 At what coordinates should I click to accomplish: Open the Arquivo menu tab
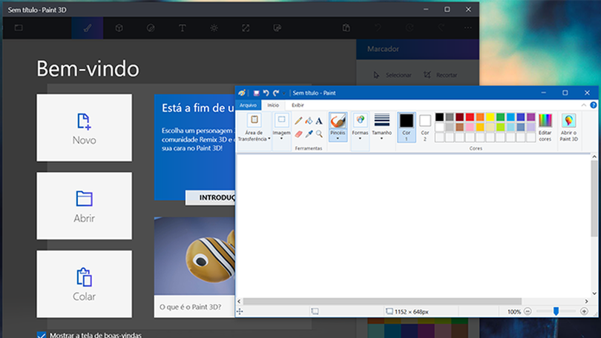point(248,105)
